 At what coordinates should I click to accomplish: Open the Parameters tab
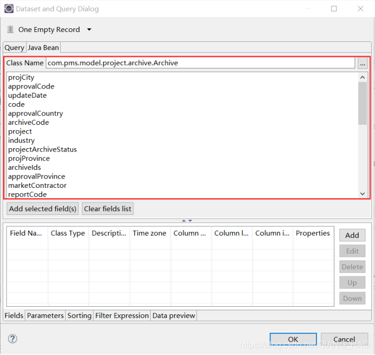45,315
